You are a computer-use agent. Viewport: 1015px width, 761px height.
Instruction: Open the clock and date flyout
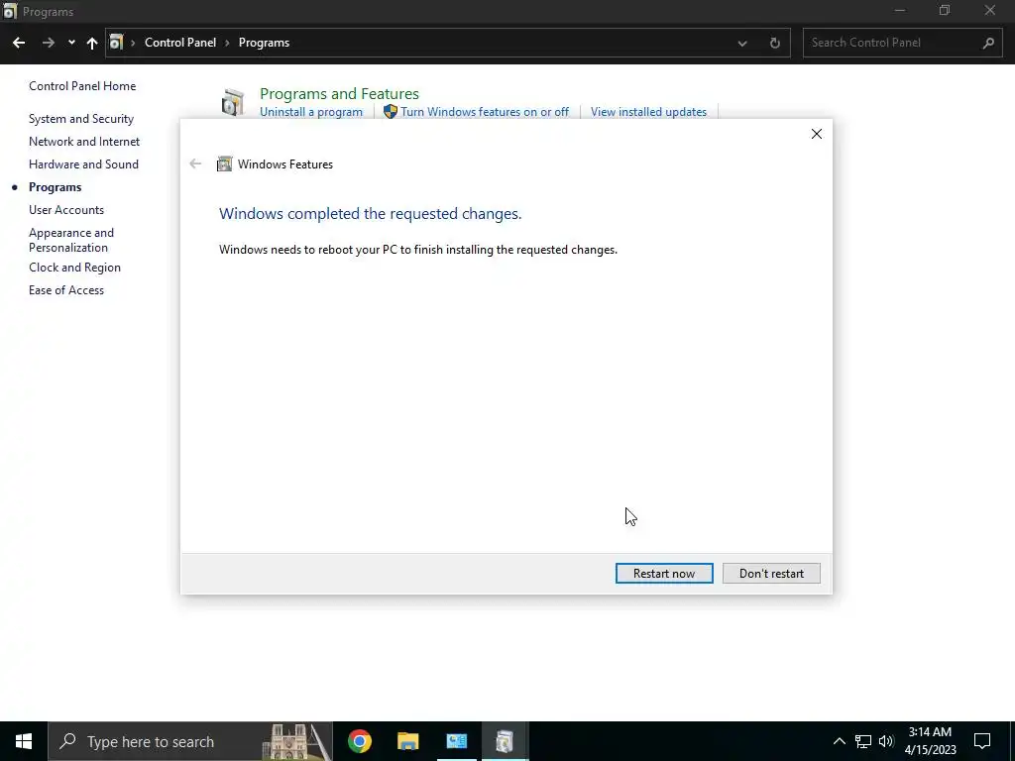click(930, 741)
